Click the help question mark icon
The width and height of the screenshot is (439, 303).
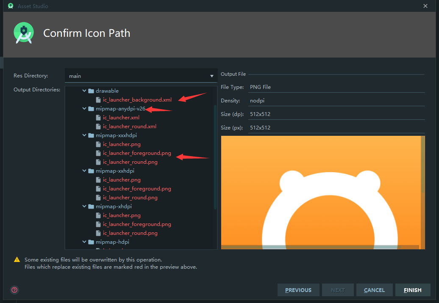coord(14,290)
